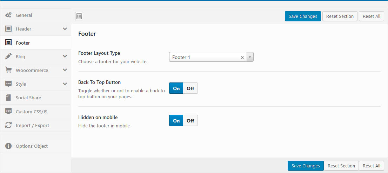Open the Footer Layout Type dropdown arrow

click(x=250, y=57)
